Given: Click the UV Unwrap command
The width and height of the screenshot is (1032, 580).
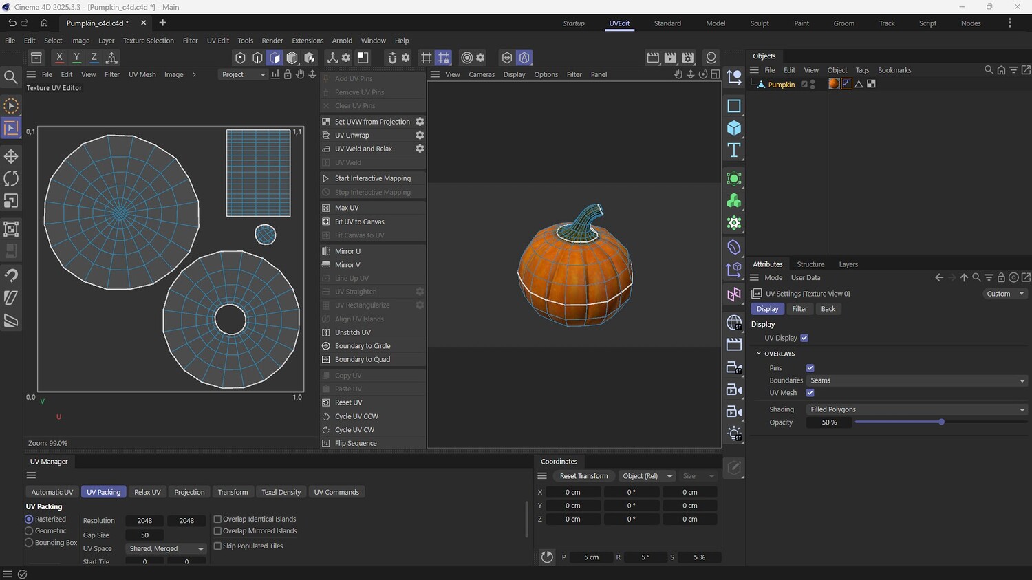Looking at the screenshot, I should [352, 136].
